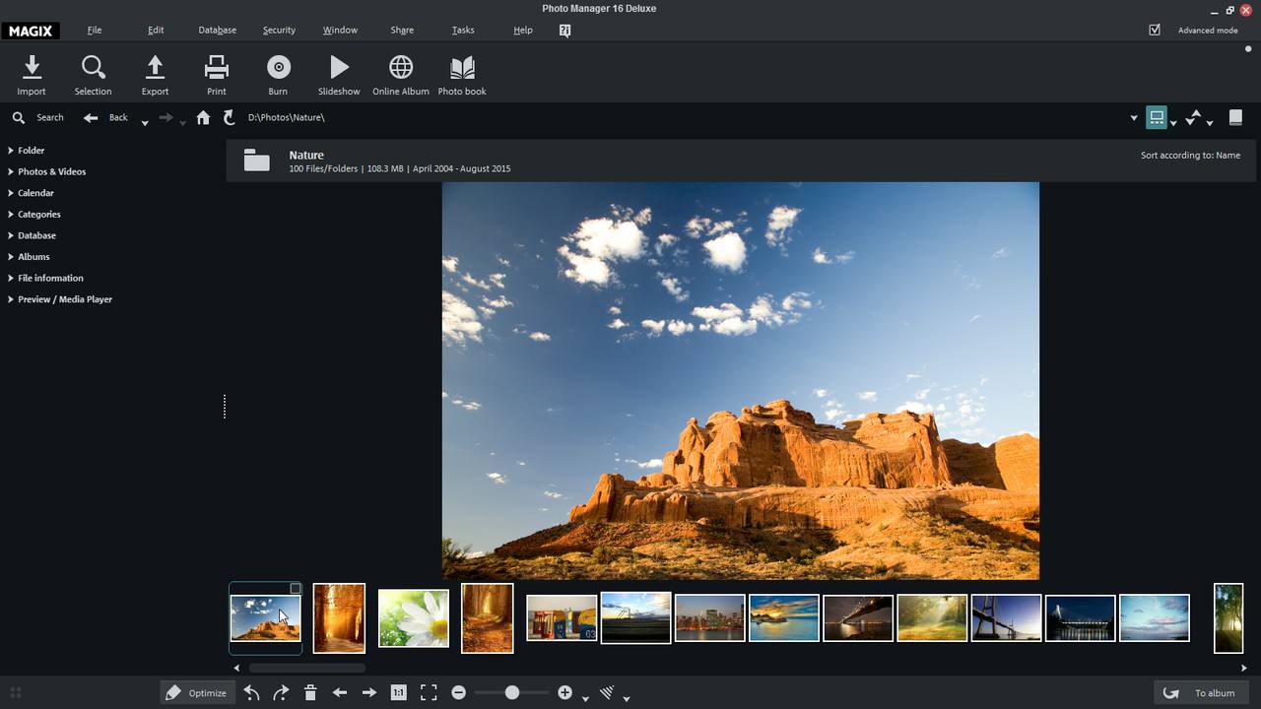1261x709 pixels.
Task: Select the 1:1 zoom icon
Action: pyautogui.click(x=398, y=692)
